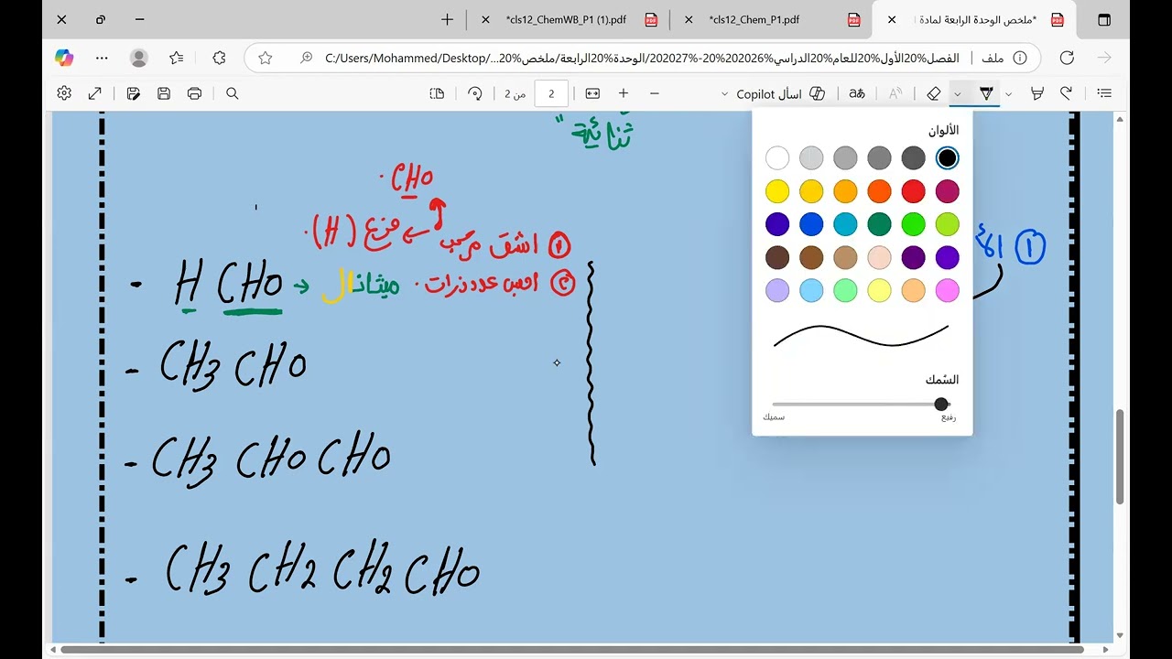Select the ملخص الوحدة الرابعة tab
1172x659 pixels.
tap(976, 19)
